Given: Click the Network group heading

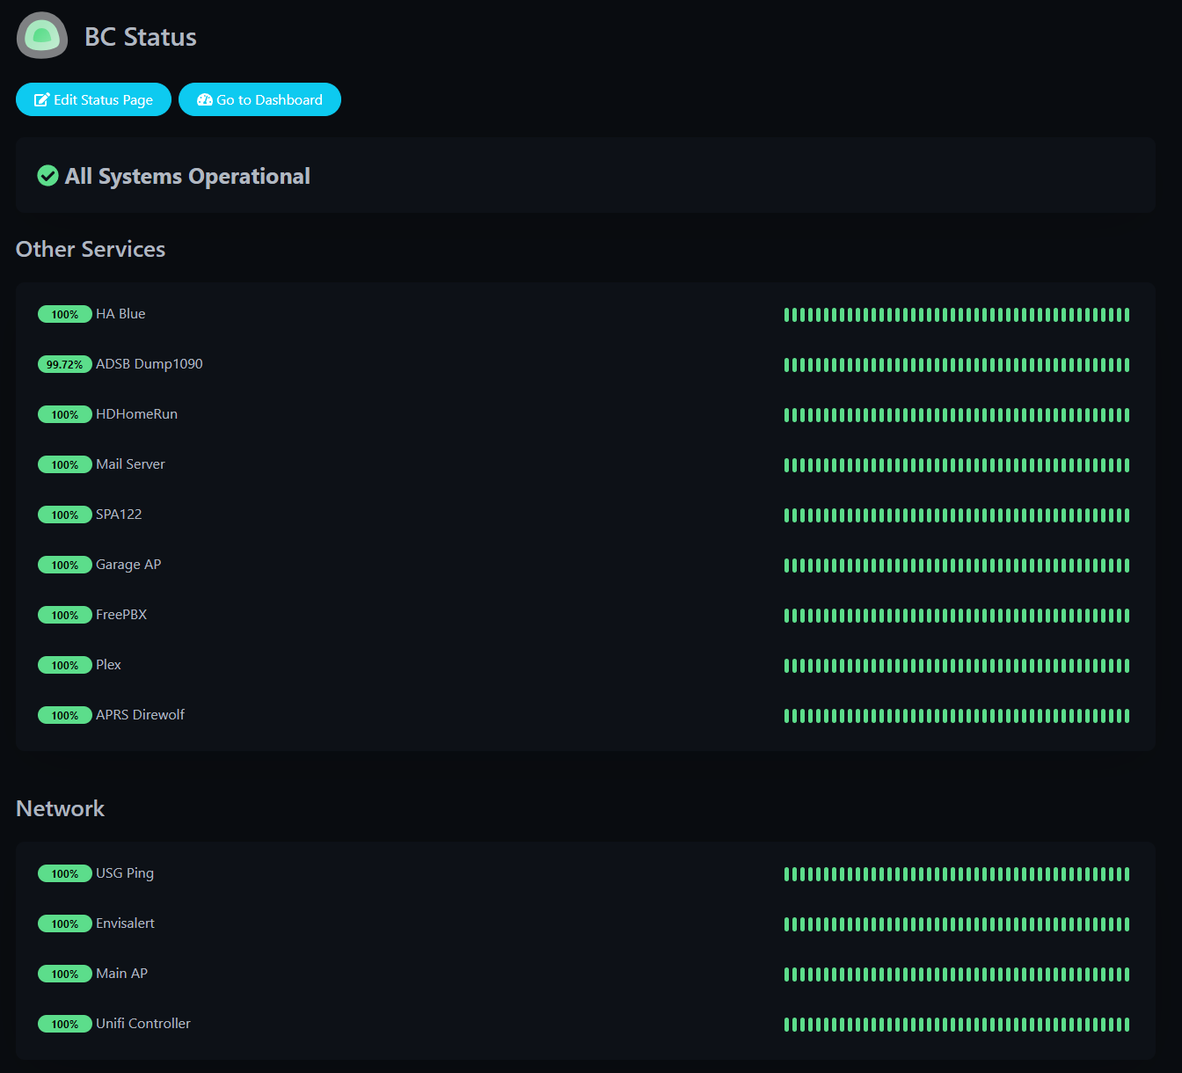Looking at the screenshot, I should [60, 808].
